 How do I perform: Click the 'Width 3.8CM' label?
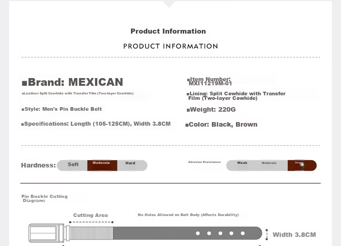[294, 235]
